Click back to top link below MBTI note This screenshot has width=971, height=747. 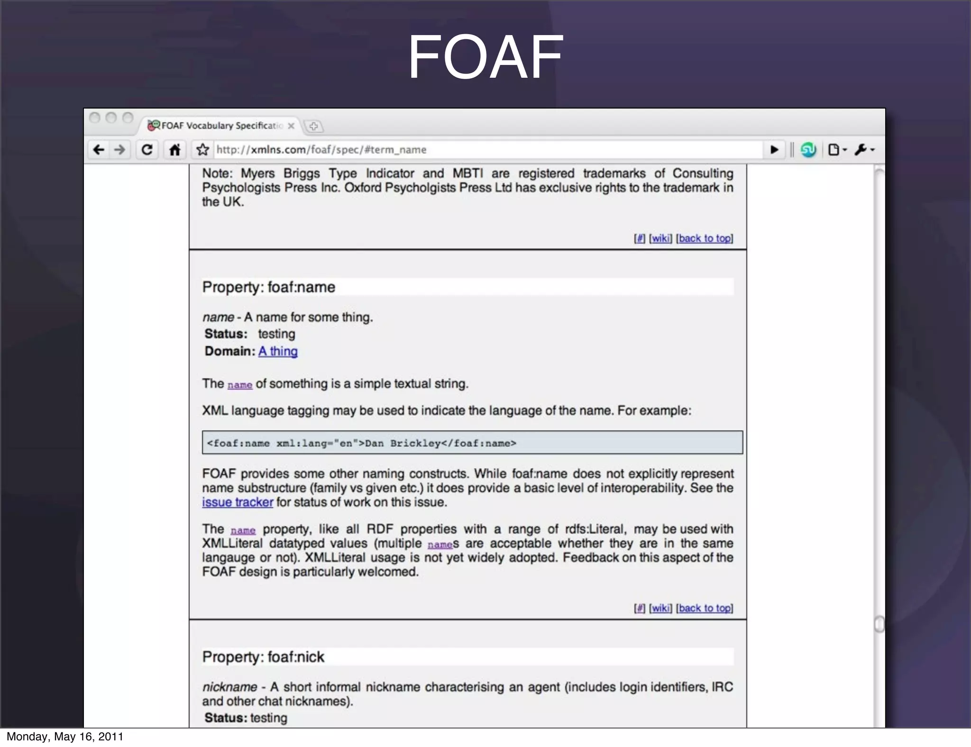705,238
